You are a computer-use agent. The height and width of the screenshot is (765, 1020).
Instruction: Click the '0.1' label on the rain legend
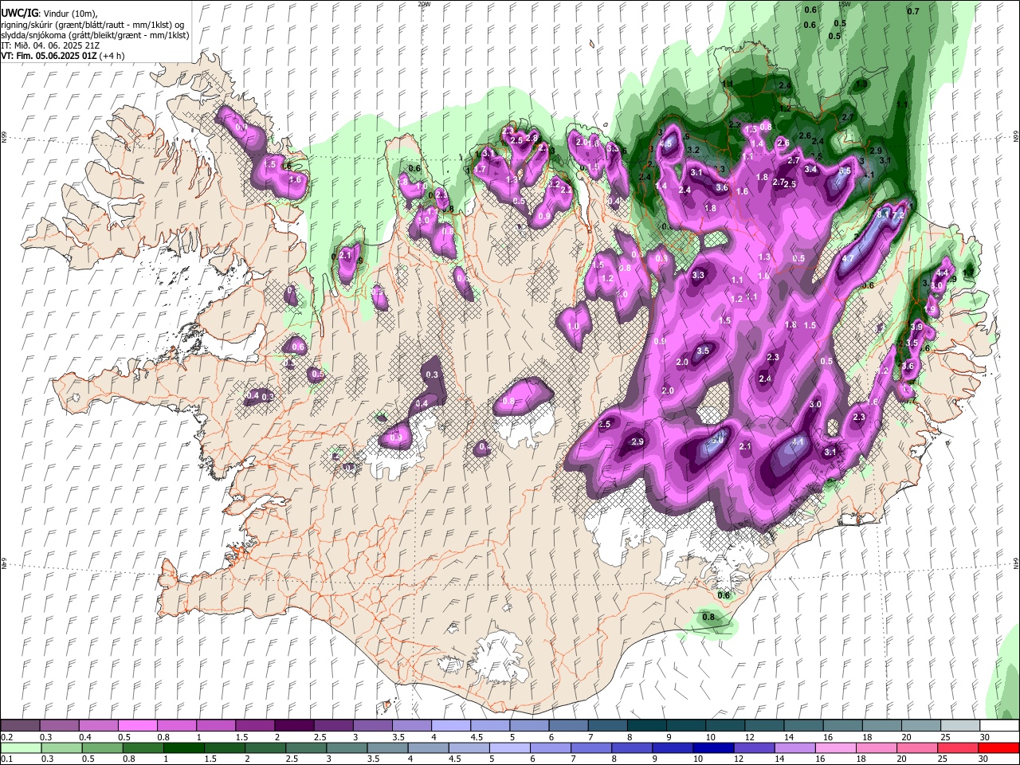pyautogui.click(x=6, y=759)
